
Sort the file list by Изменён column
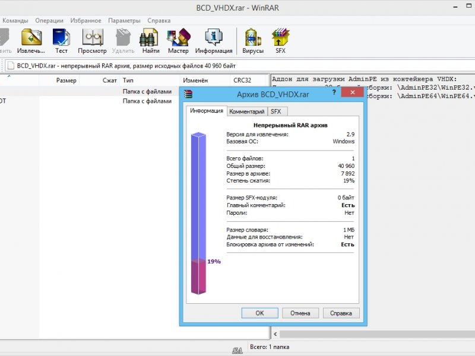205,80
